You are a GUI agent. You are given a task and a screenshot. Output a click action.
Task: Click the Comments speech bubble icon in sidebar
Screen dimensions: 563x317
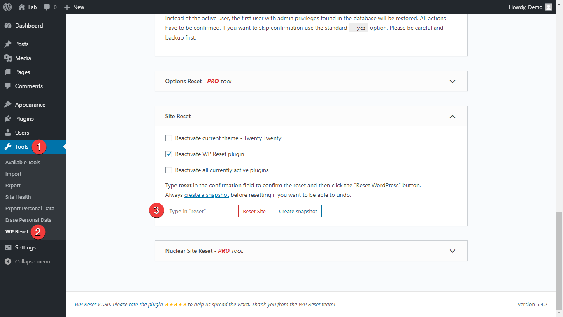click(8, 86)
